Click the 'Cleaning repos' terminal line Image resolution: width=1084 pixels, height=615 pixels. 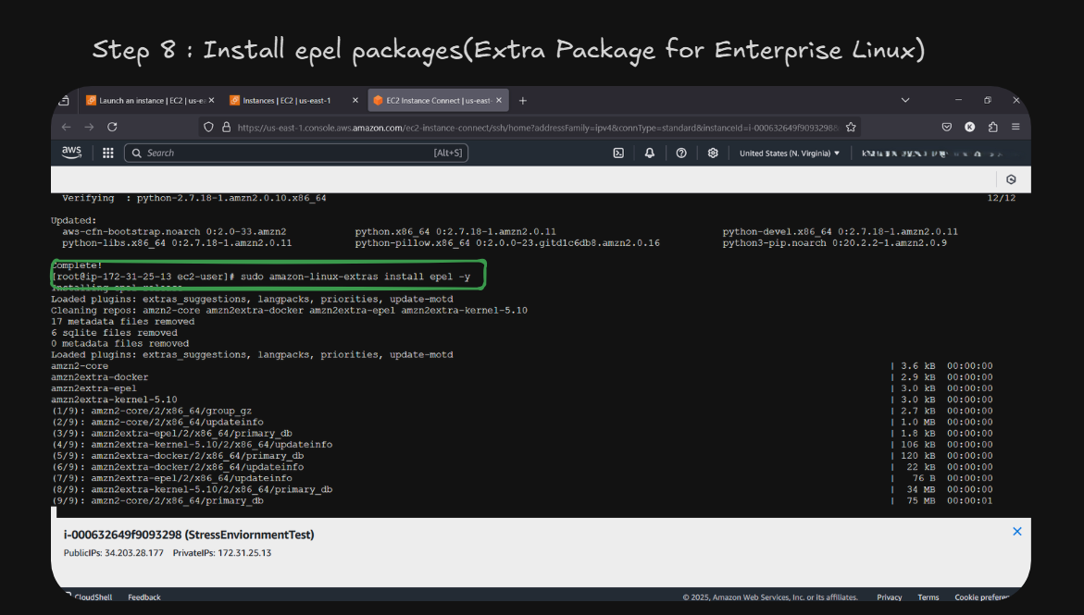(289, 310)
